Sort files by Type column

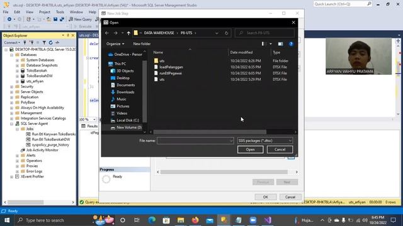[276, 52]
